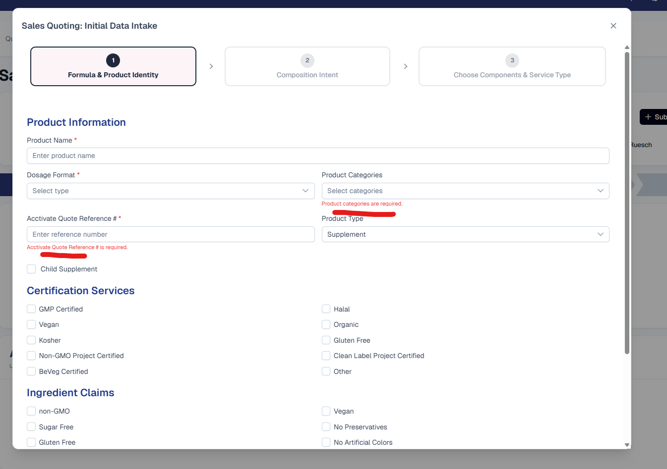Check Gluten Free under Ingredient Claims
Screen dimensions: 667x469
[x=31, y=442]
